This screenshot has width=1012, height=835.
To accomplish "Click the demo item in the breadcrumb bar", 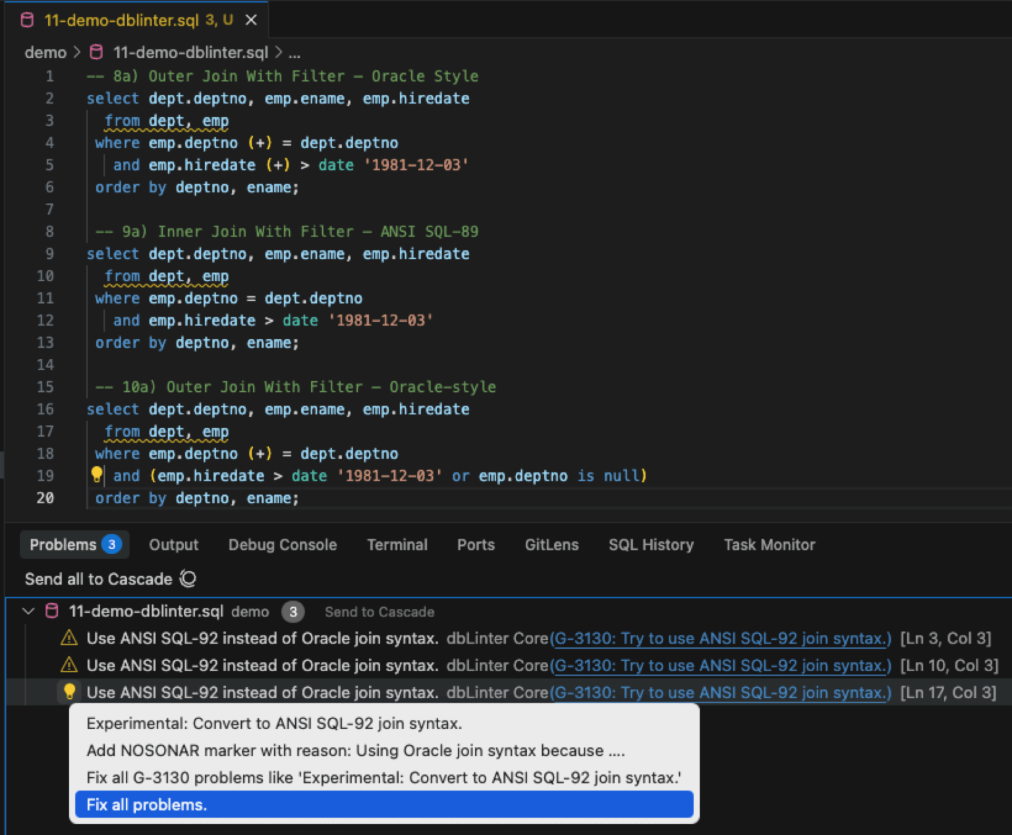I will pyautogui.click(x=45, y=52).
